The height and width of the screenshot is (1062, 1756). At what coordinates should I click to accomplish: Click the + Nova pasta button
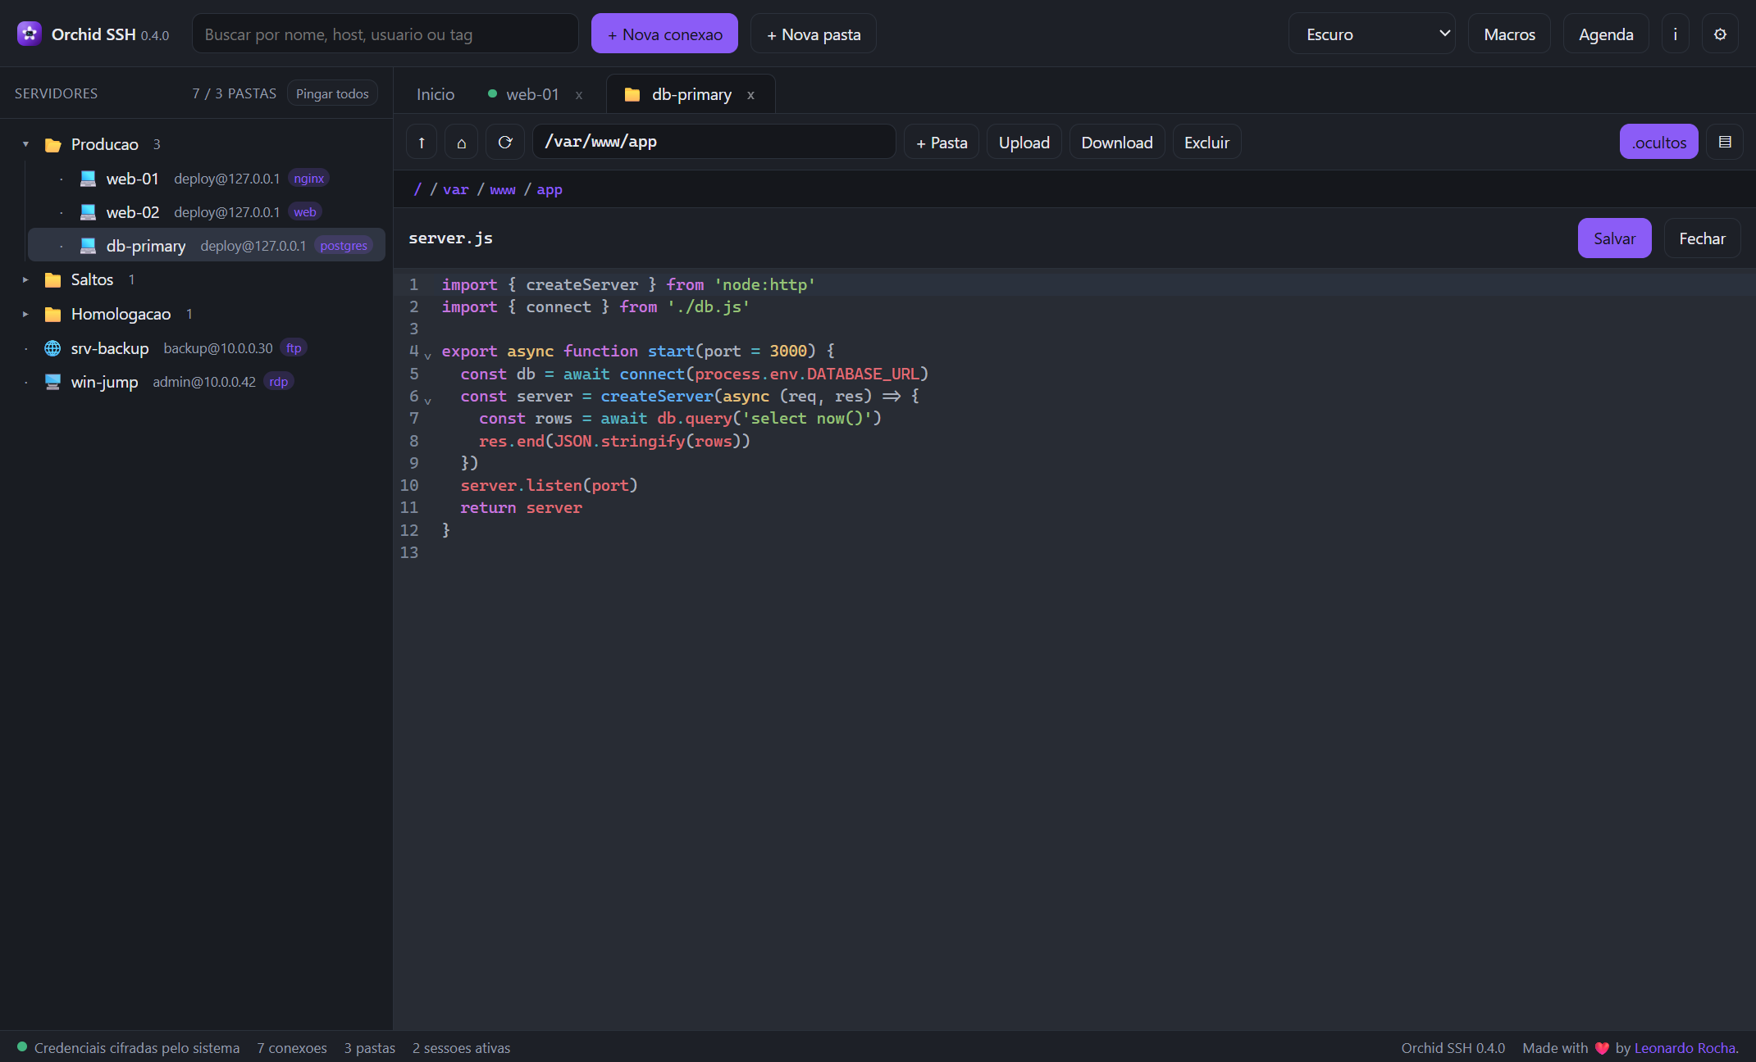tap(814, 34)
